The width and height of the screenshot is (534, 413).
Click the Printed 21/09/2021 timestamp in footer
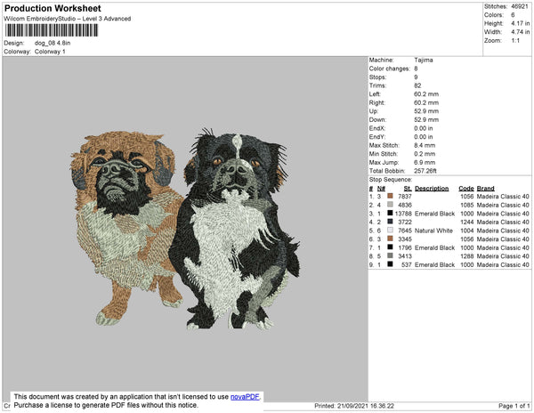pos(354,406)
